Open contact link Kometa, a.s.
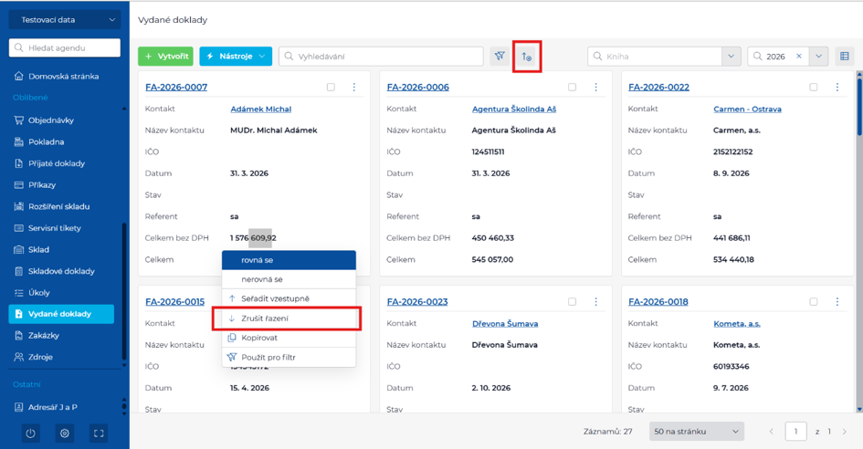The image size is (863, 449). click(x=737, y=324)
